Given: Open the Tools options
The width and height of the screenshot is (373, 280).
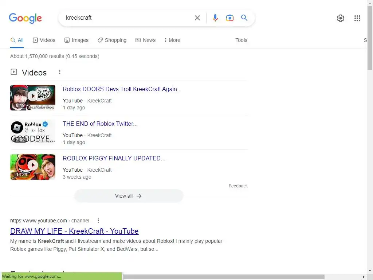Looking at the screenshot, I should [x=241, y=40].
